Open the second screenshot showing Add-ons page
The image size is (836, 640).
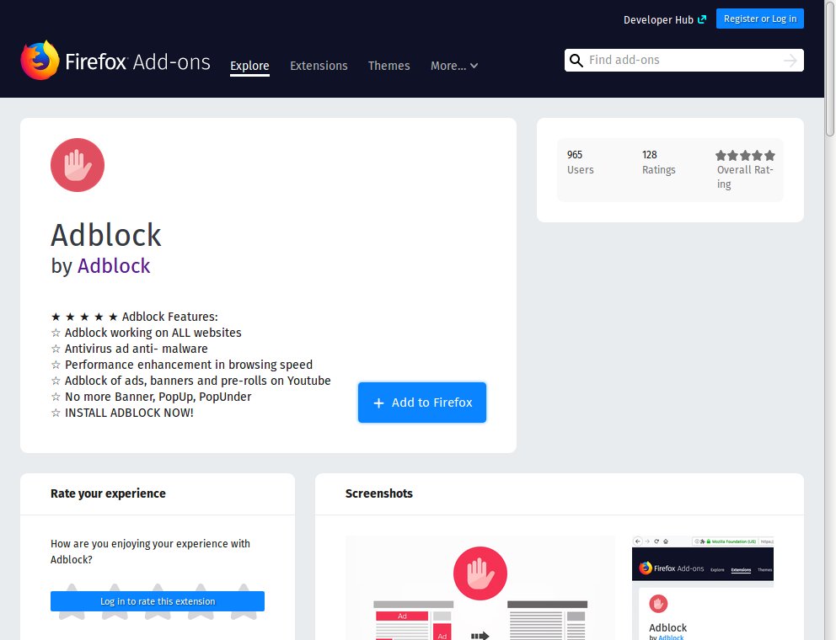click(x=703, y=589)
